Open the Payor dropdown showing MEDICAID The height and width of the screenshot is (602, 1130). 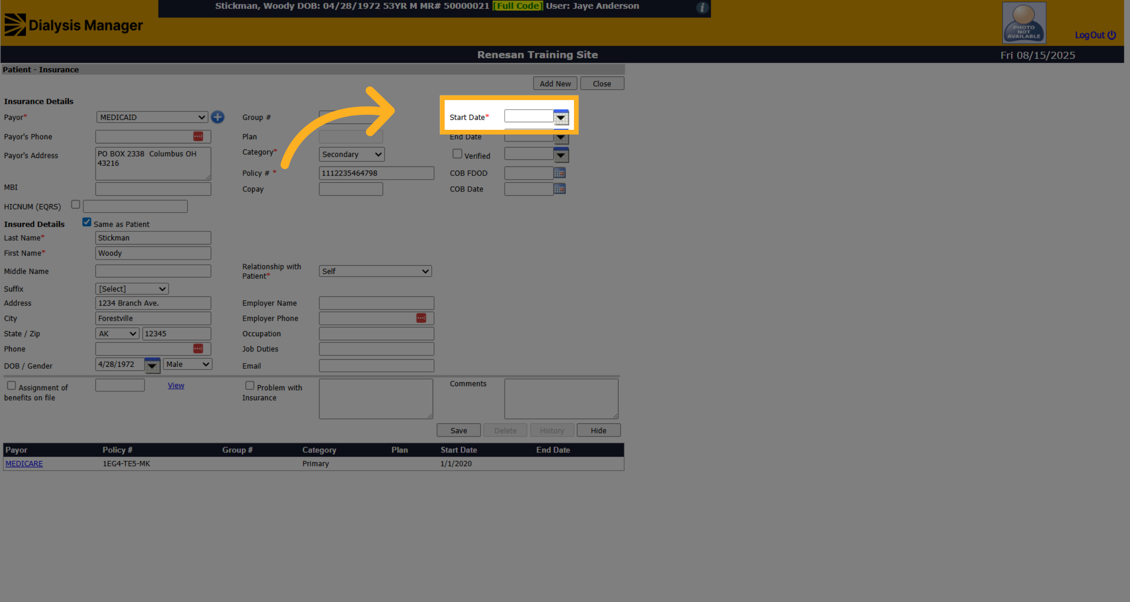click(152, 117)
